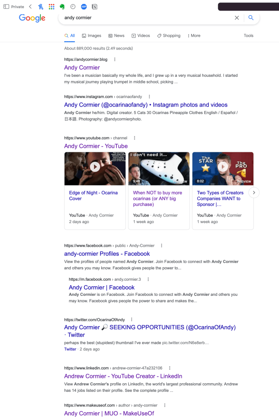Click the history clock icon

click(73, 7)
